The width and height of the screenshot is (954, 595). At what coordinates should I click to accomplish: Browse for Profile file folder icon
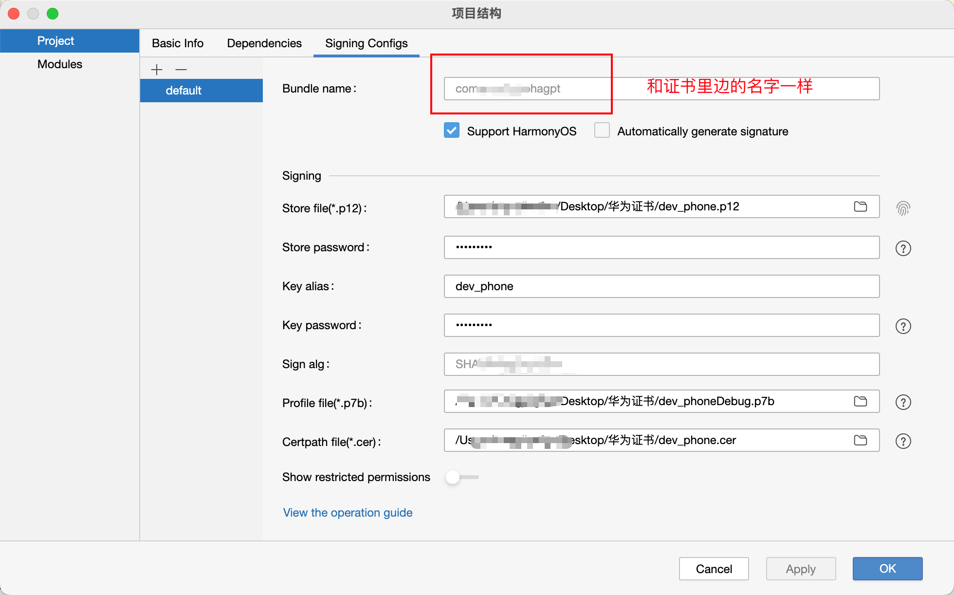(861, 401)
